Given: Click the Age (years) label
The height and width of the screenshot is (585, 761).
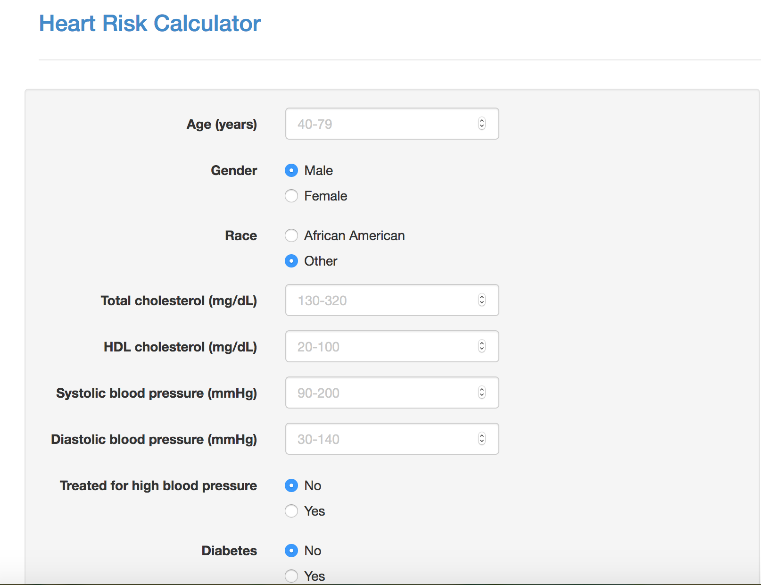Looking at the screenshot, I should point(222,125).
